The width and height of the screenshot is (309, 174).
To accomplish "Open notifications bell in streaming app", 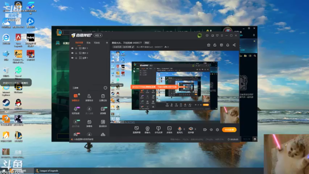I will [228, 45].
